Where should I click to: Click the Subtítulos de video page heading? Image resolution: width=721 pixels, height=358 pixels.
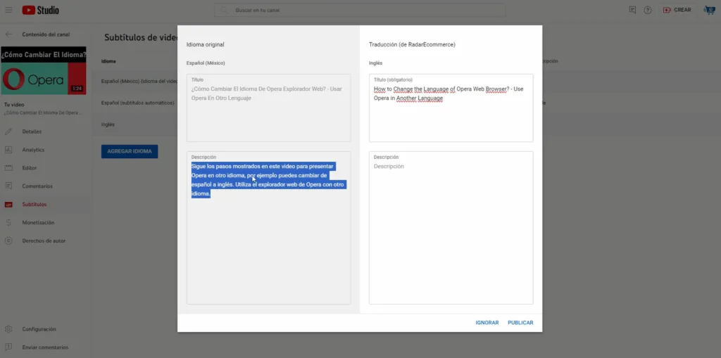coord(141,38)
